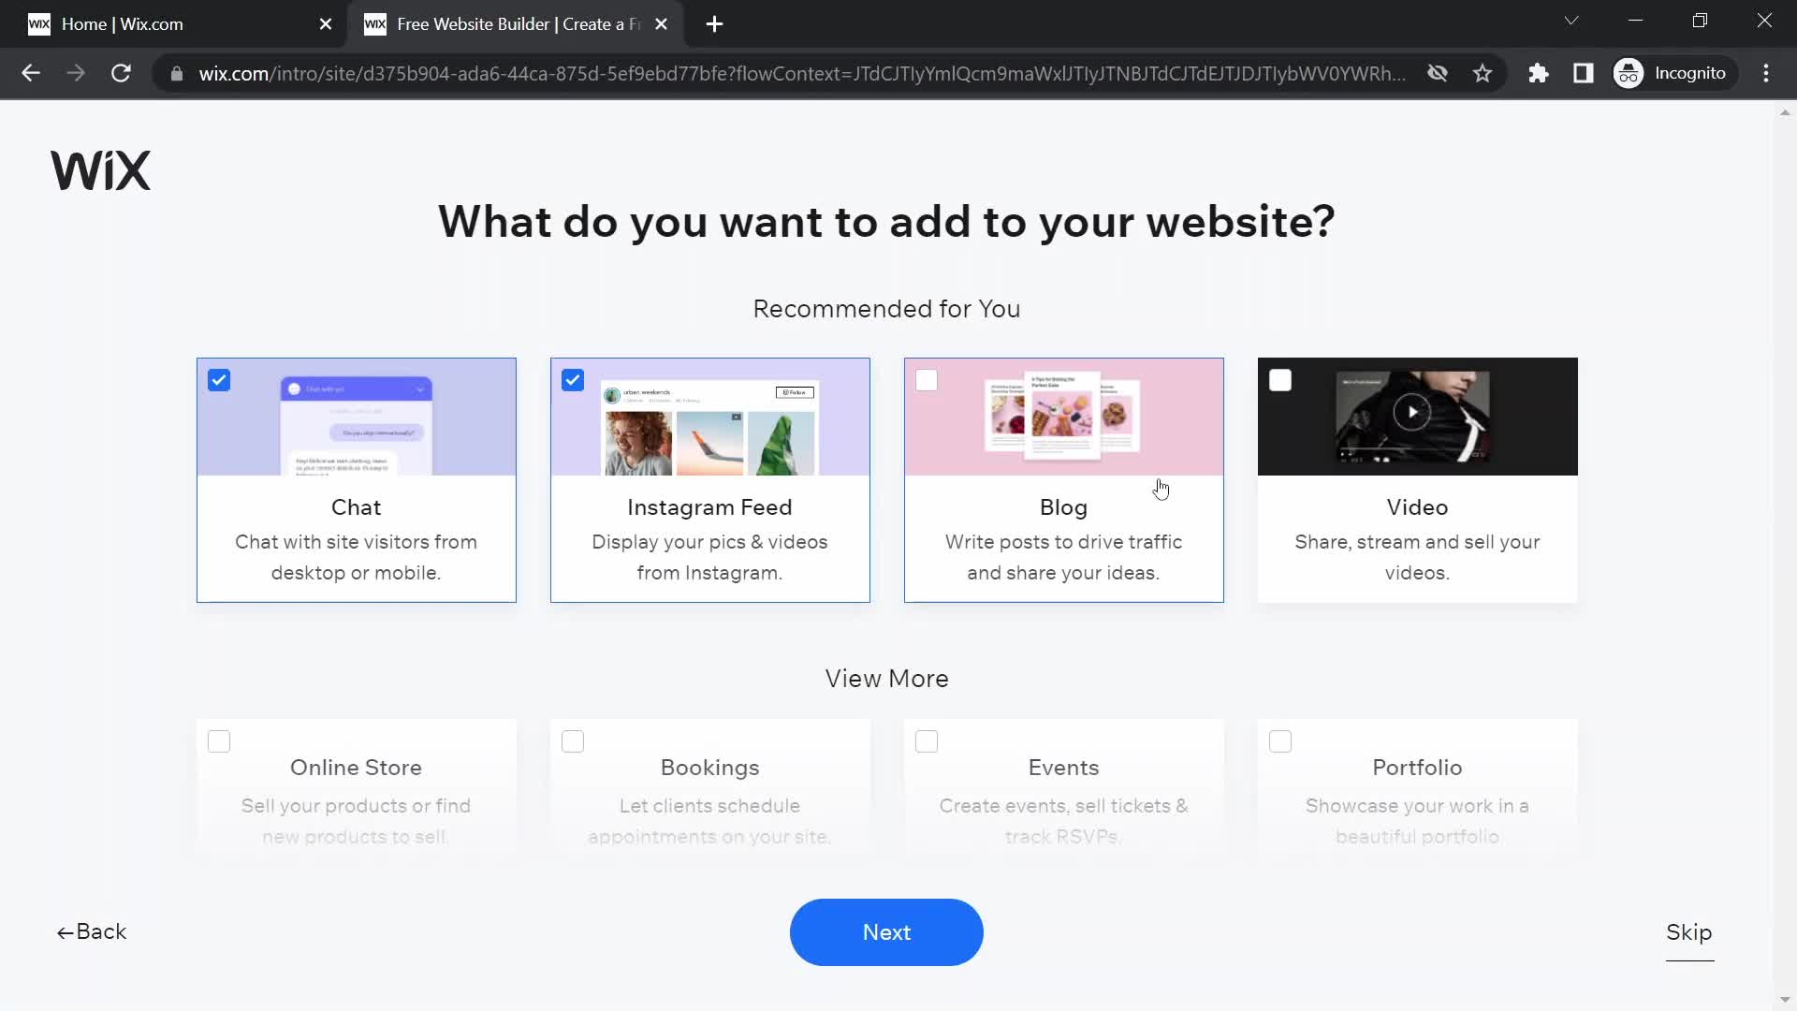Click the Skip link
Image resolution: width=1797 pixels, height=1011 pixels.
point(1689,930)
